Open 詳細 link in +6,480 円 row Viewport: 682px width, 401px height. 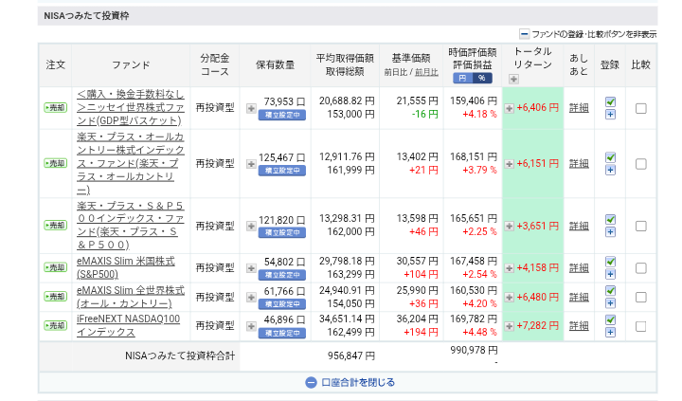point(579,297)
